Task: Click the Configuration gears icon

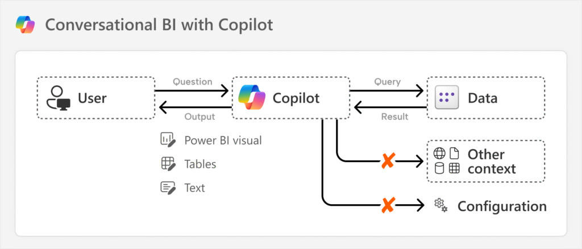Action: 440,205
